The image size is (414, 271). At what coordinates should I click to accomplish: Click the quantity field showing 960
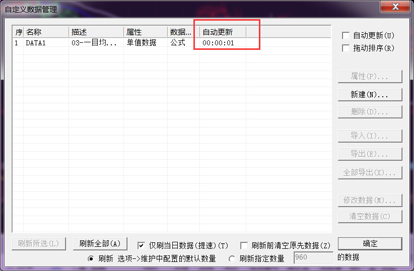coord(313,258)
